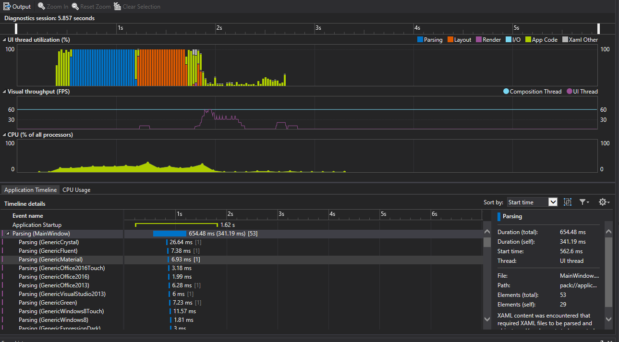Select the Parsing (GenericWindows8Touch) event row
This screenshot has height=342, width=619.
click(61, 311)
